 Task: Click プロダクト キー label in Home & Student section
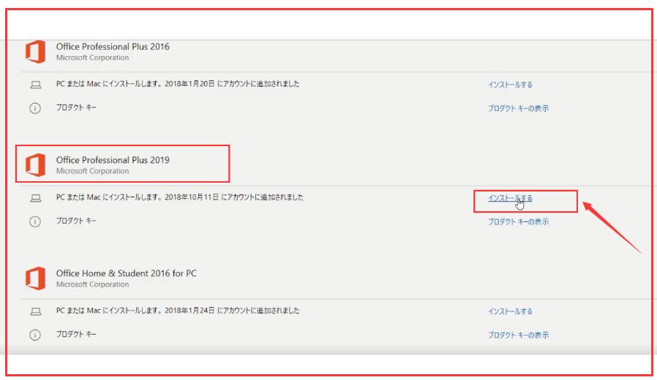pyautogui.click(x=76, y=335)
